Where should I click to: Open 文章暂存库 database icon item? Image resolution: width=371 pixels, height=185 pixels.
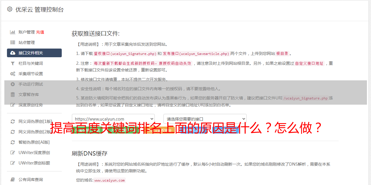point(13,95)
